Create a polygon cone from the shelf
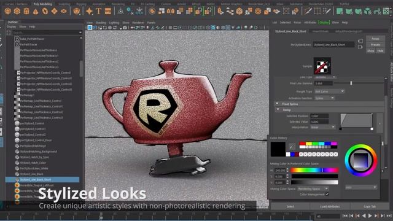The height and width of the screenshot is (221, 393). coord(36,11)
